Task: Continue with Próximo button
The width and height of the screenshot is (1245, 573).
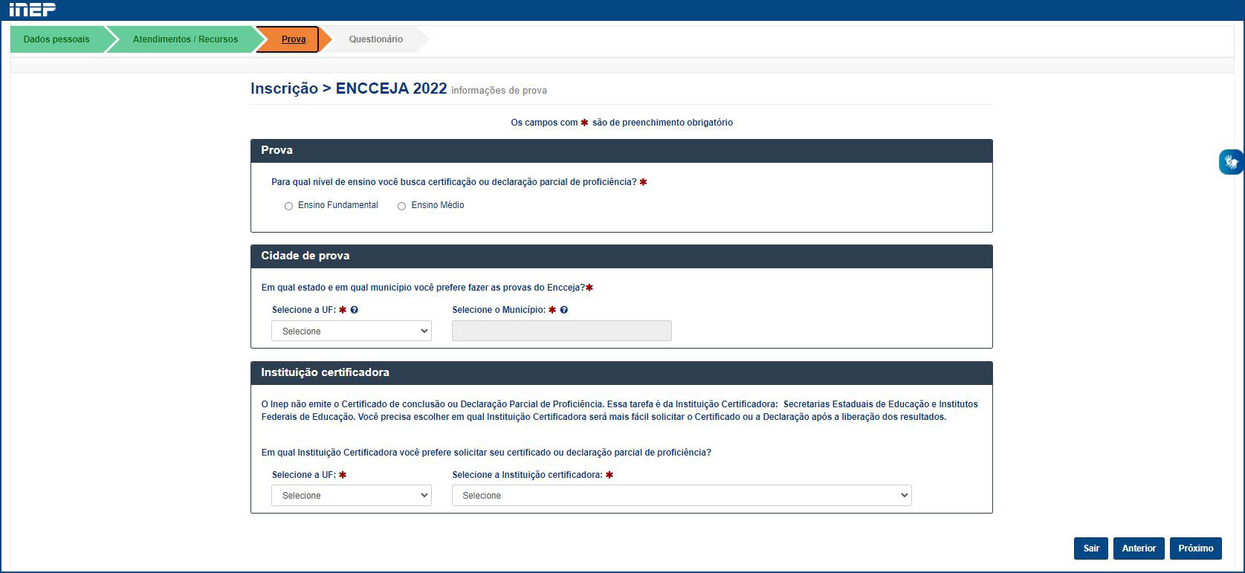Action: tap(1196, 548)
